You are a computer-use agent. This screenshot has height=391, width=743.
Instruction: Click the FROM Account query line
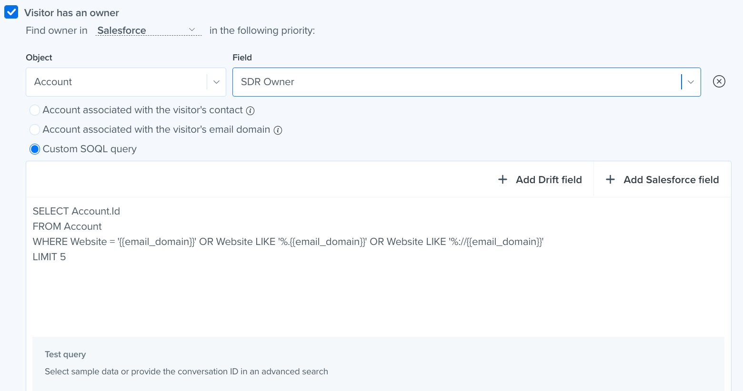click(67, 226)
